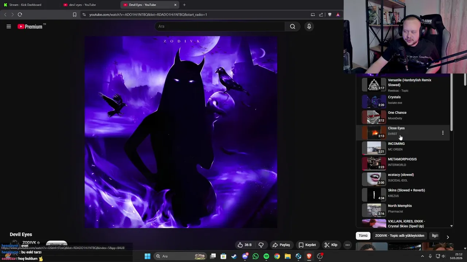467x262 pixels.
Task: Open the cast/media icon in the address bar
Action: click(x=313, y=15)
